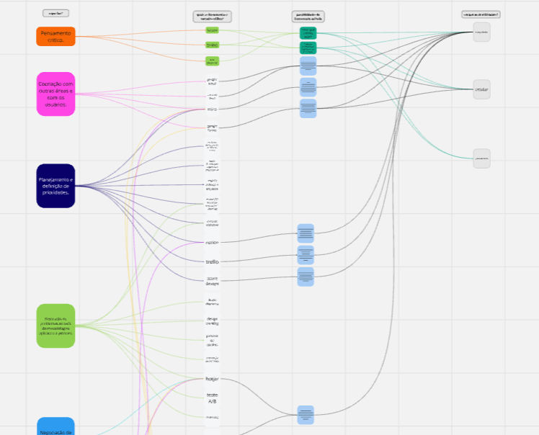Click the dark blue Planejamento e definição node
The height and width of the screenshot is (435, 539).
[55, 186]
